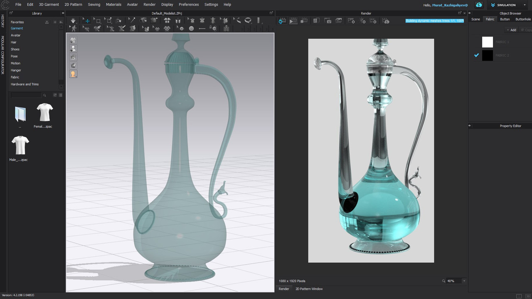Open the vertical HISTORY tab
This screenshot has height=299, width=532.
tap(2, 21)
